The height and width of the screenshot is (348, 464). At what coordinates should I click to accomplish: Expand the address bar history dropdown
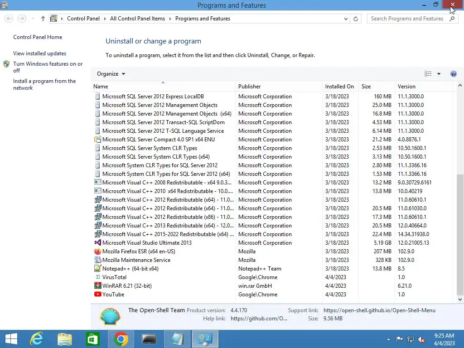tap(346, 19)
